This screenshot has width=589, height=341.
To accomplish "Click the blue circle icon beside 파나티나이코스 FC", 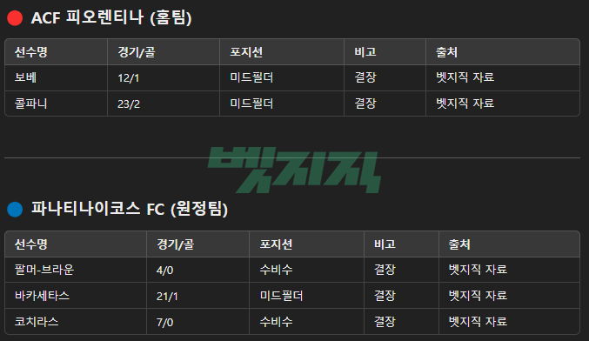I will click(x=15, y=210).
